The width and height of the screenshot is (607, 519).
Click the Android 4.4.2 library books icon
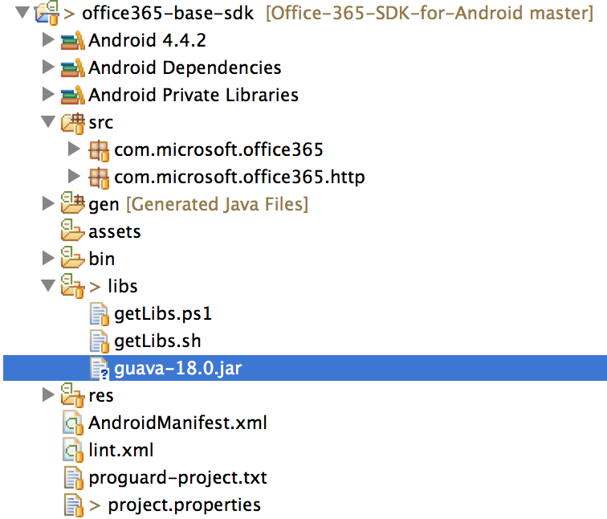click(72, 40)
